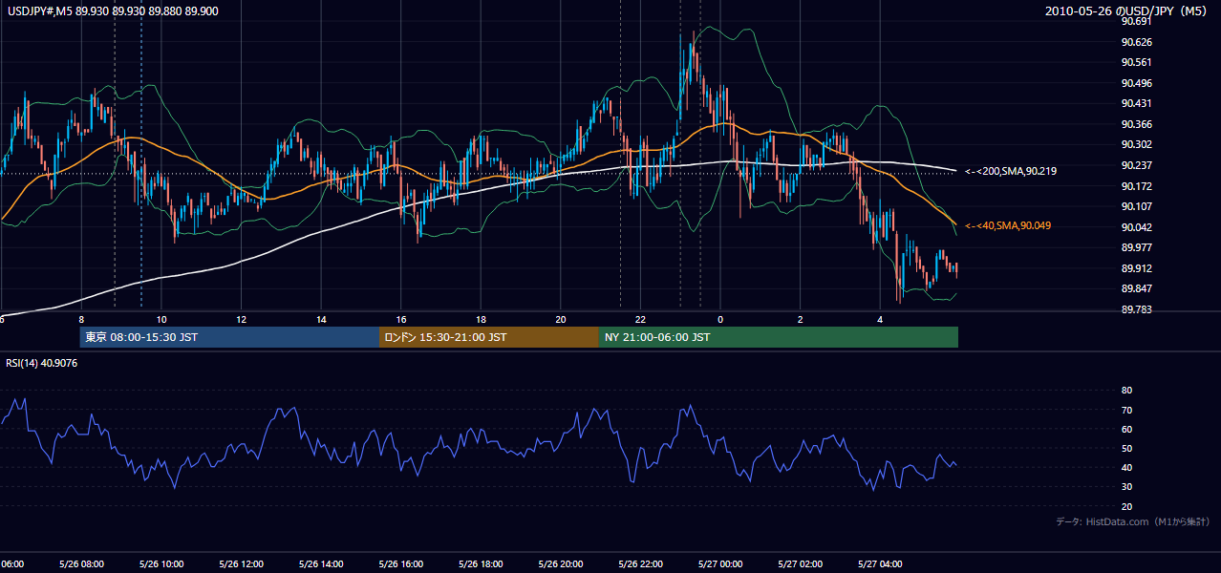Click price axis value 90.237
This screenshot has width=1221, height=573.
tap(1136, 165)
